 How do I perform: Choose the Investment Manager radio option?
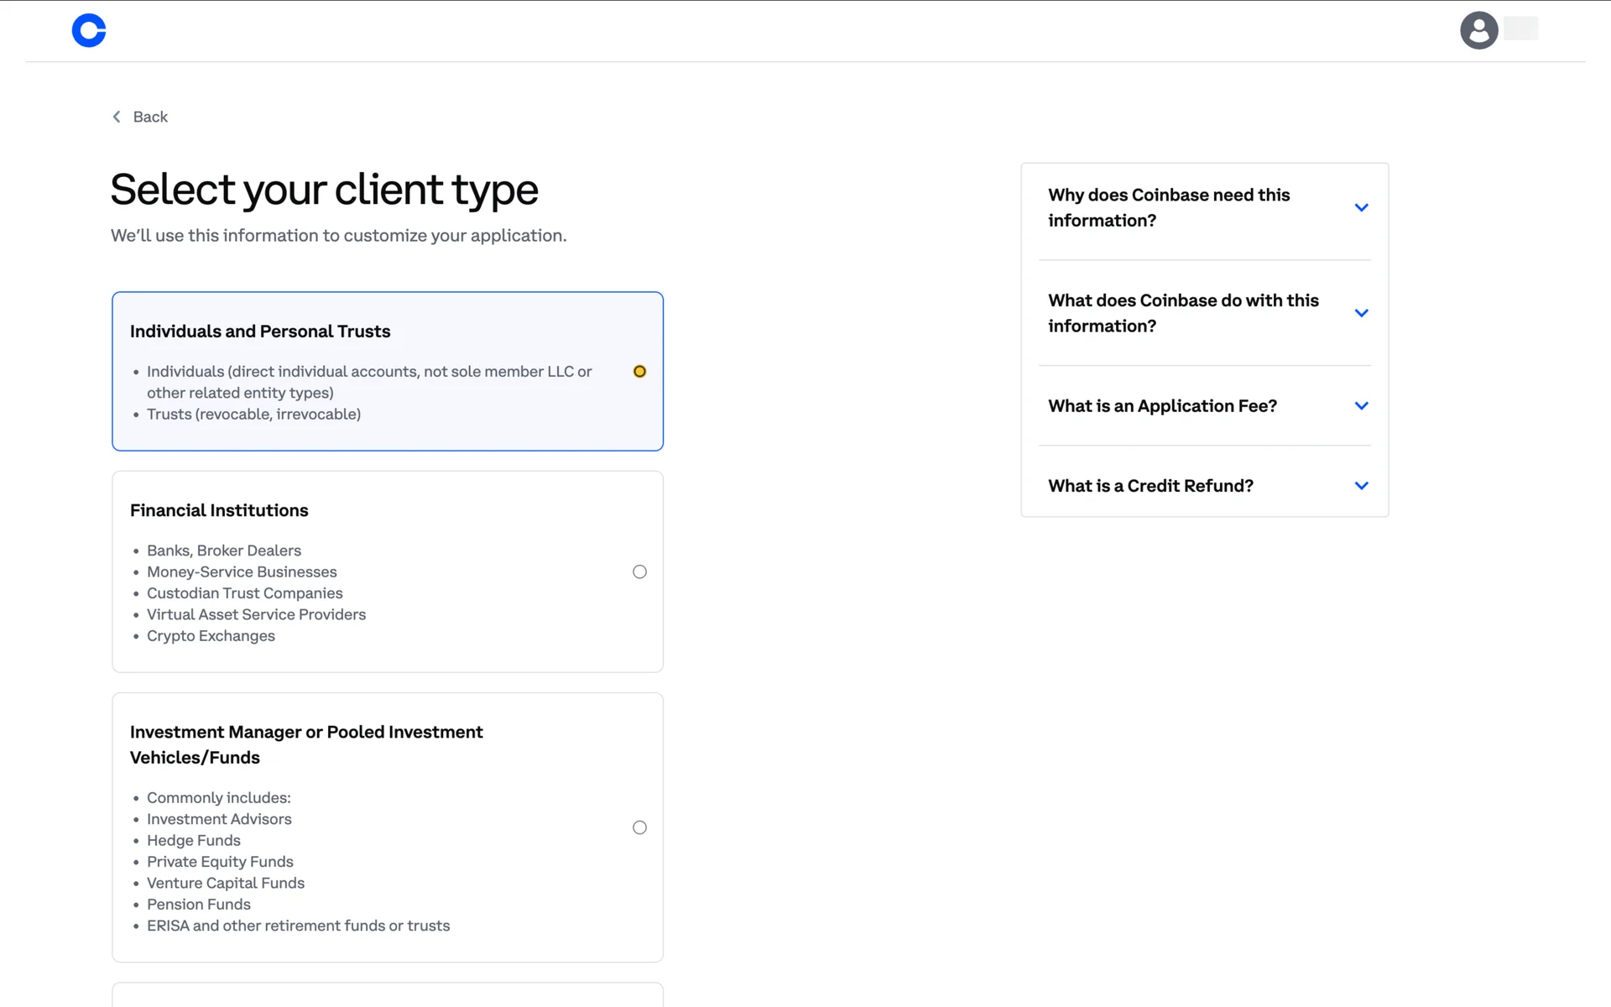[639, 827]
